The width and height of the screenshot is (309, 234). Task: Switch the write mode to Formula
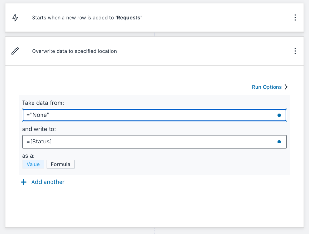click(x=61, y=164)
